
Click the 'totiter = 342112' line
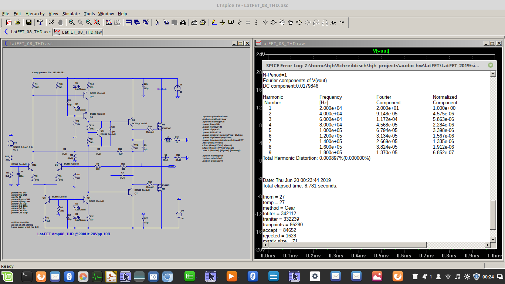[x=279, y=213]
